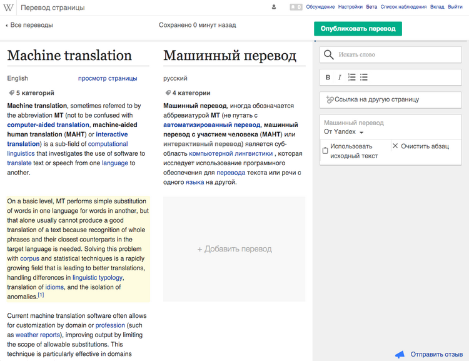The width and height of the screenshot is (469, 361).
Task: Toggle bold formatting
Action: click(x=328, y=78)
